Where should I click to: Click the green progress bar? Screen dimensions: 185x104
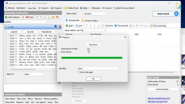(92, 58)
